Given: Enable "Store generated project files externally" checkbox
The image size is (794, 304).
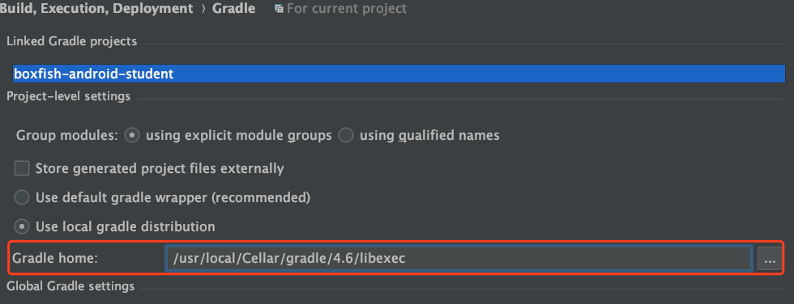Looking at the screenshot, I should (x=22, y=168).
